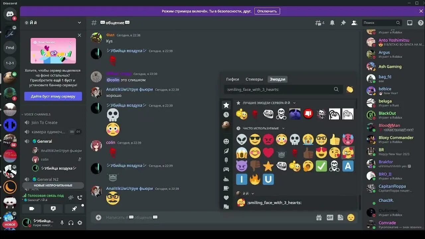The image size is (425, 239).
Task: Mute microphone in user panel
Action: click(62, 223)
